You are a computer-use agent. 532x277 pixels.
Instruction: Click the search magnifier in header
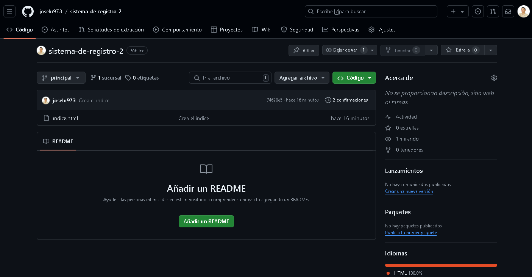click(x=311, y=11)
